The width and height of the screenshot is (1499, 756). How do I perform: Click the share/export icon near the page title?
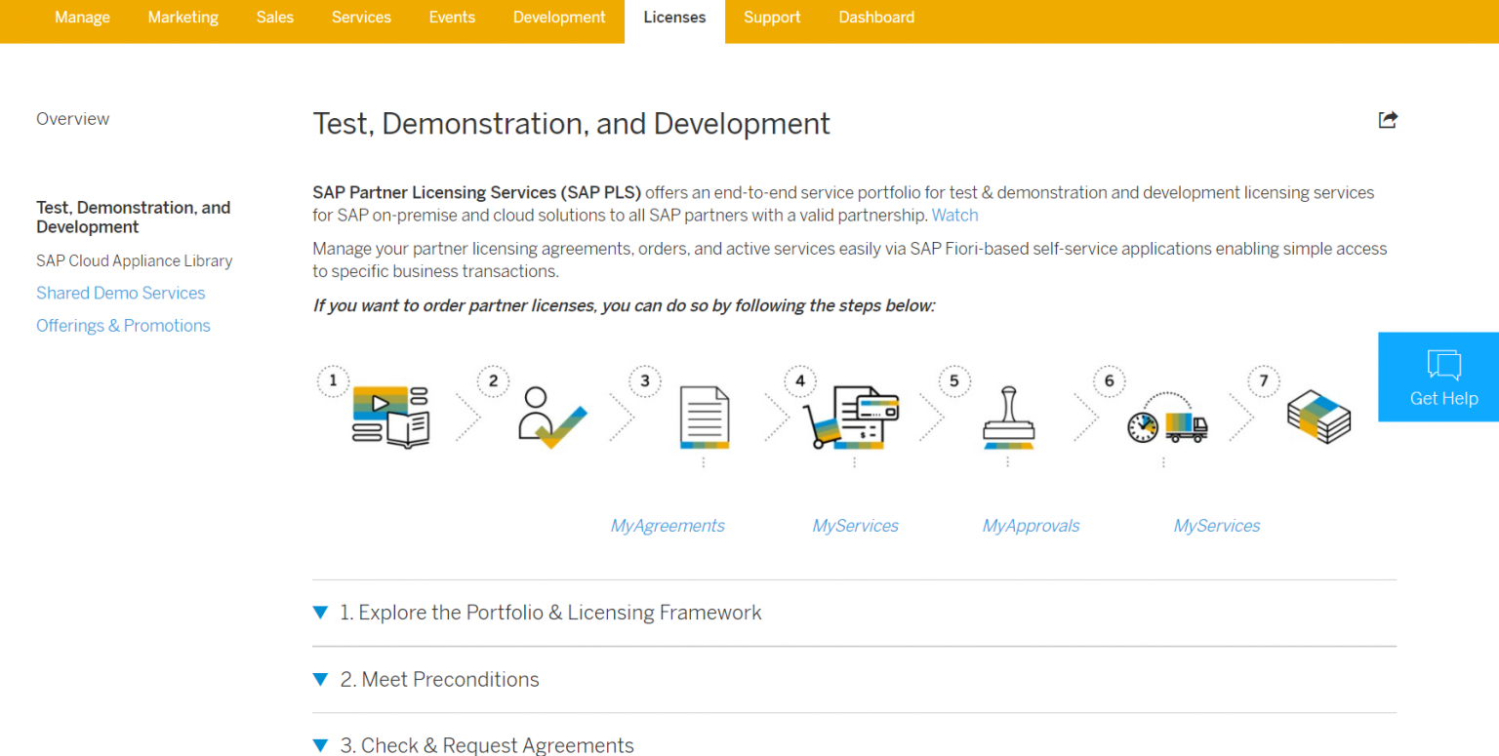pos(1387,119)
